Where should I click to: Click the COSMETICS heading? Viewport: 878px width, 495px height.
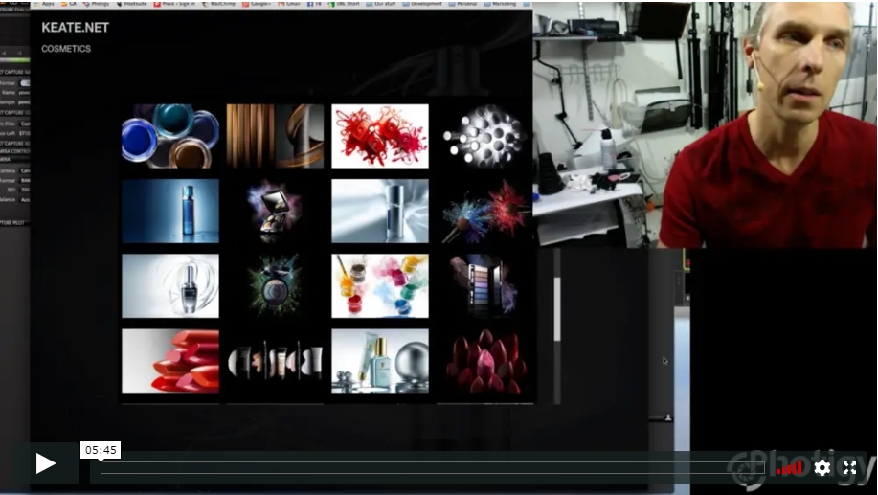(66, 49)
